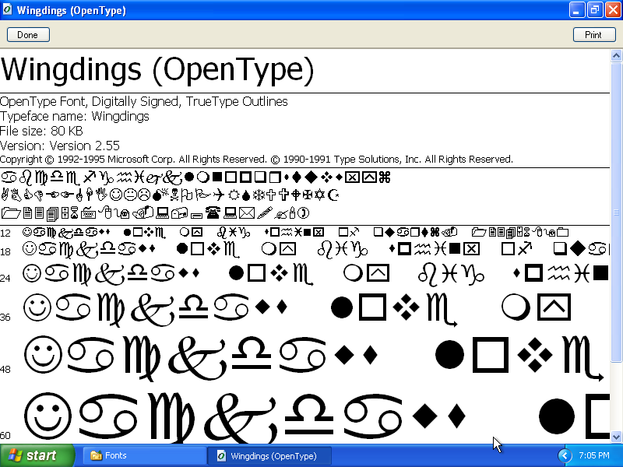Click the ampersand glyph in 36pt row
The height and width of the screenshot is (467, 623).
[x=153, y=311]
